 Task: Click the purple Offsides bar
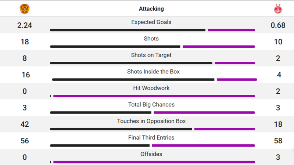[x=154, y=162]
